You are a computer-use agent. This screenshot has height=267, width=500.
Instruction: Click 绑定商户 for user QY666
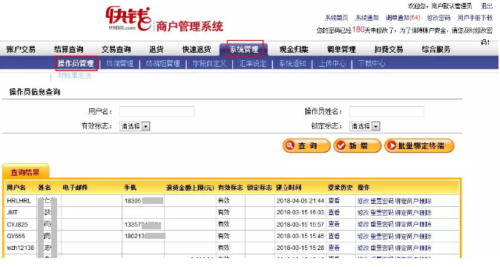click(407, 236)
